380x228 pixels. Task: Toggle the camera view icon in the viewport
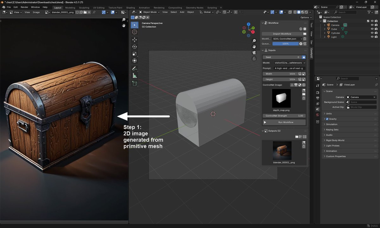click(254, 53)
